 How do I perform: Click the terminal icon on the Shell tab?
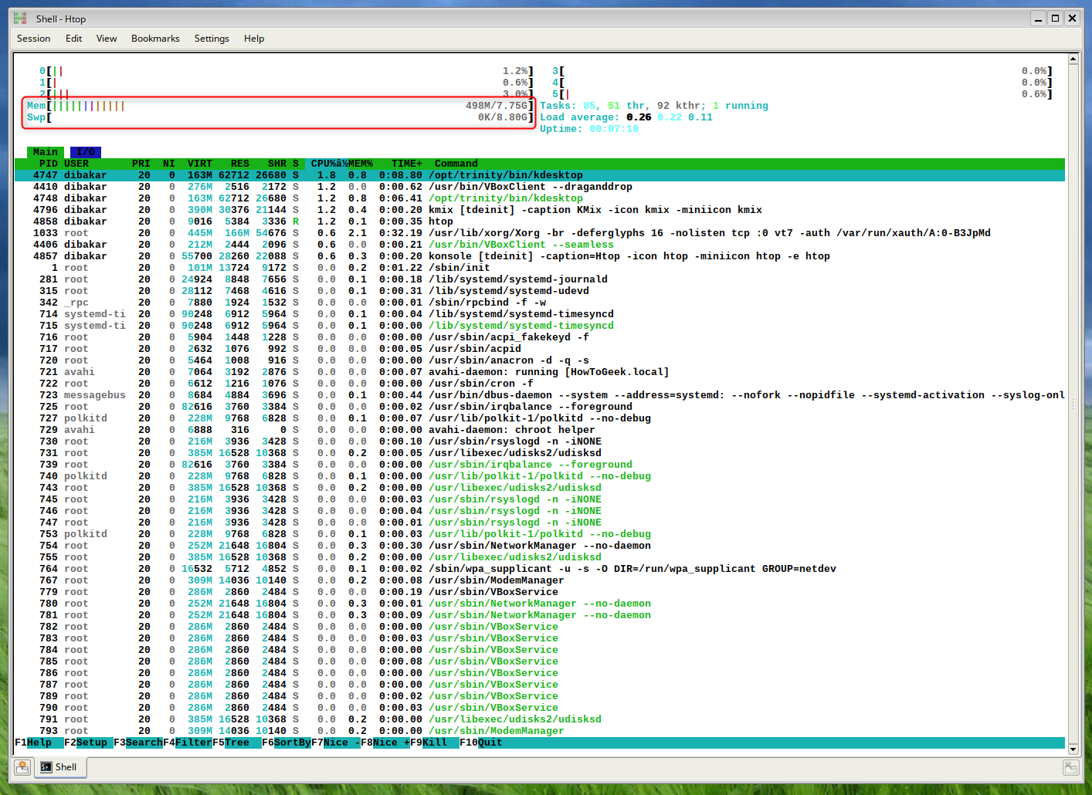[46, 767]
